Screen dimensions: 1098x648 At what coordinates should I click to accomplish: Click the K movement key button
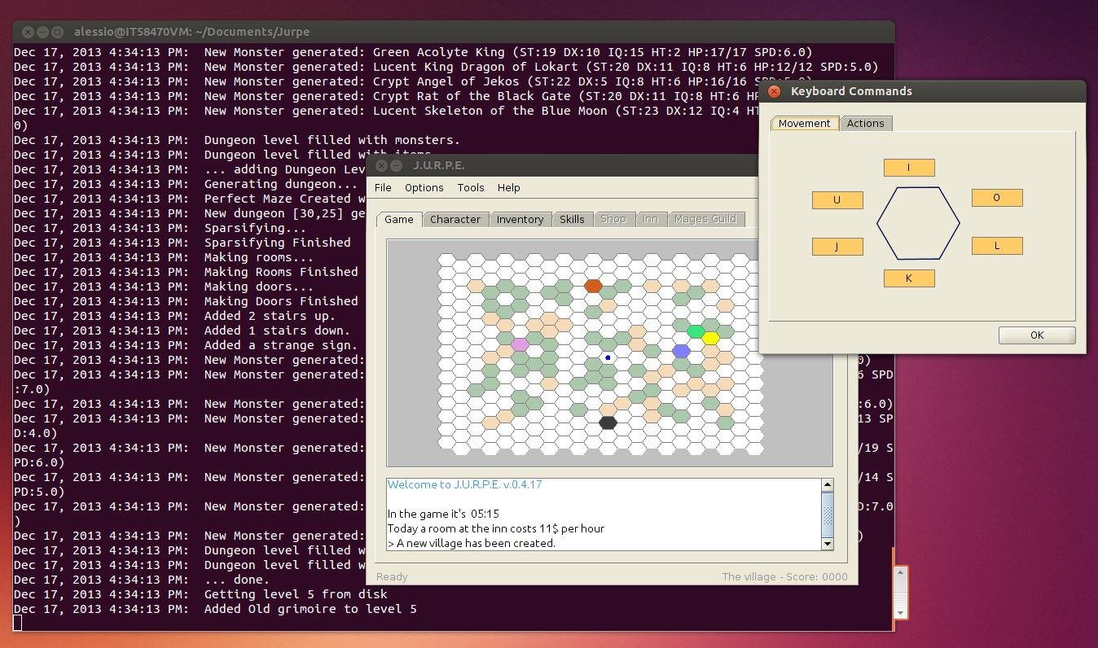click(909, 278)
